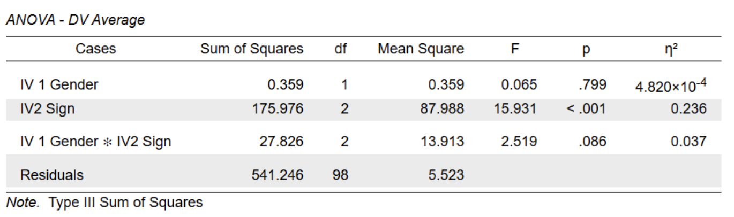Click the Sum of Squares column header

(252, 49)
